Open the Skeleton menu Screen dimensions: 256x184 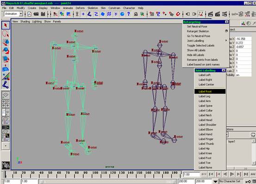(93, 8)
